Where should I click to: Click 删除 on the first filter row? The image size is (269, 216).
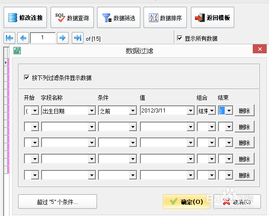pyautogui.click(x=245, y=111)
